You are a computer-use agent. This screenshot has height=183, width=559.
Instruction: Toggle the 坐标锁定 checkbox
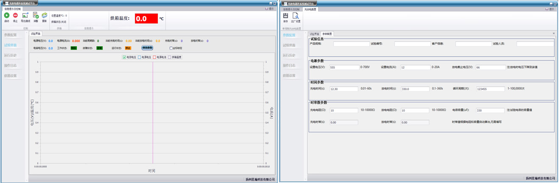[171, 48]
